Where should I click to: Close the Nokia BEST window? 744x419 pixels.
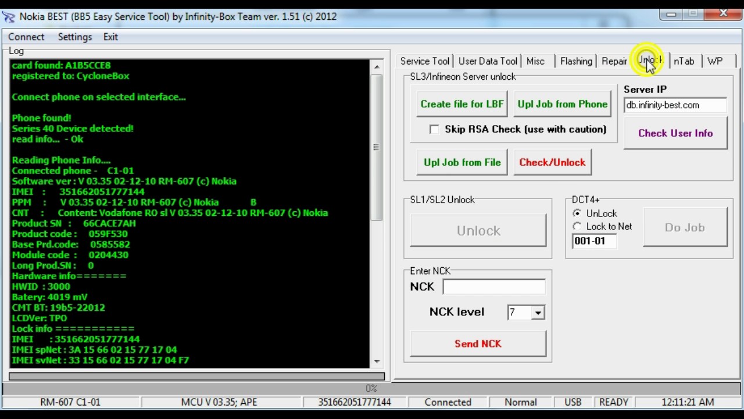[724, 14]
